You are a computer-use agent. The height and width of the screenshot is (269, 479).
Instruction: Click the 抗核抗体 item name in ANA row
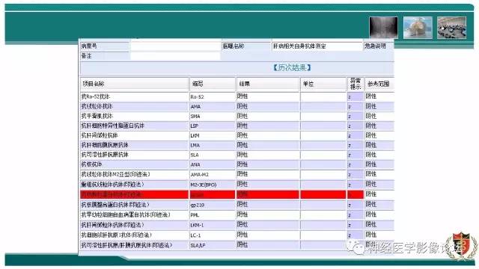point(91,164)
